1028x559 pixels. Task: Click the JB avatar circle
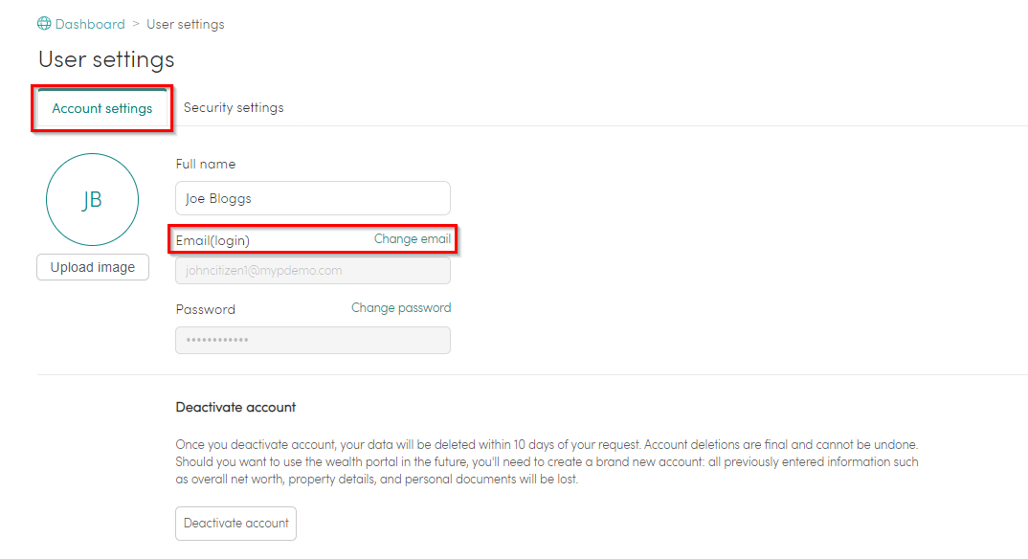[93, 200]
